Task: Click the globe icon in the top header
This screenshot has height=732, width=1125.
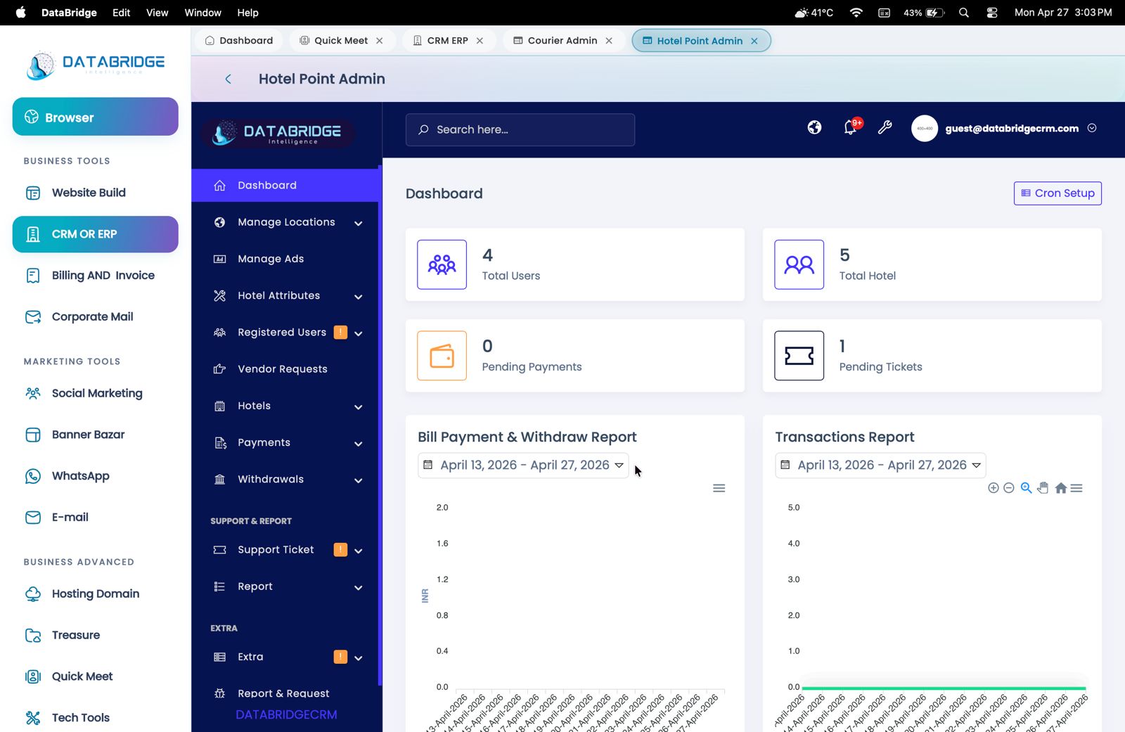Action: click(814, 127)
